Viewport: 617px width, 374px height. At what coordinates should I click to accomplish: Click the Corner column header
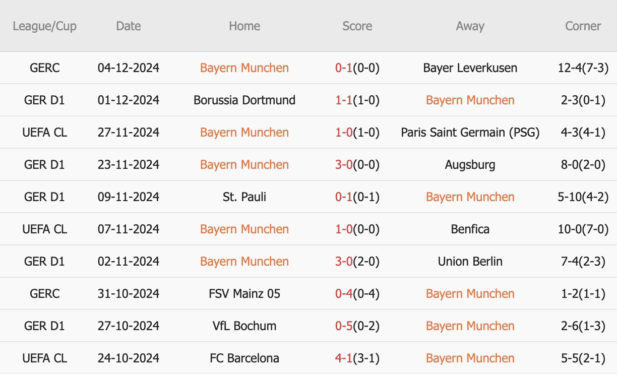[x=583, y=26]
